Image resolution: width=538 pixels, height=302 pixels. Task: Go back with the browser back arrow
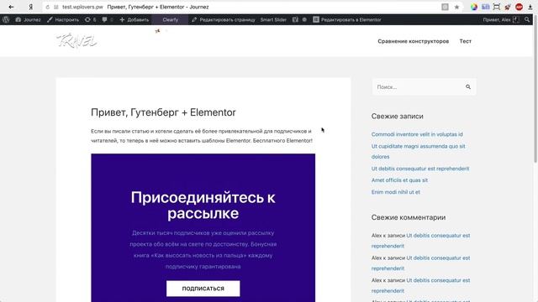(x=11, y=7)
